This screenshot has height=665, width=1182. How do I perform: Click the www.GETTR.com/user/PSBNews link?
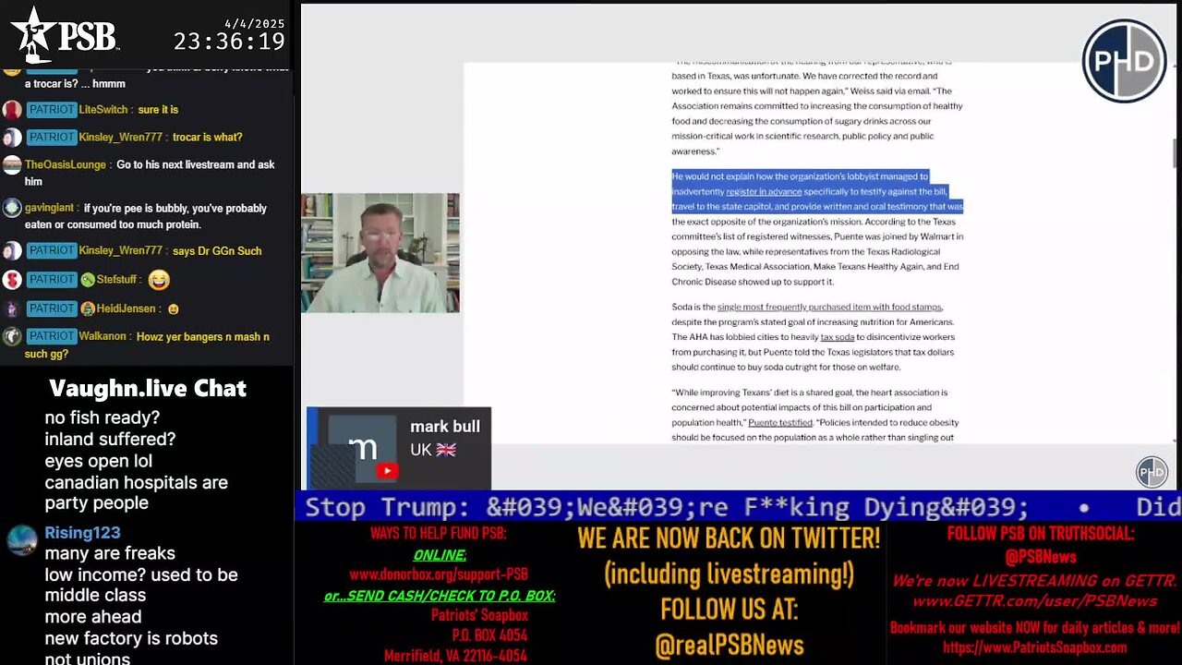tap(1034, 601)
